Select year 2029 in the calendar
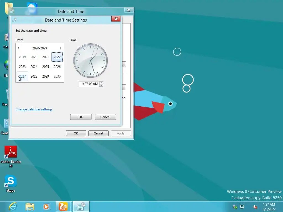 46,76
